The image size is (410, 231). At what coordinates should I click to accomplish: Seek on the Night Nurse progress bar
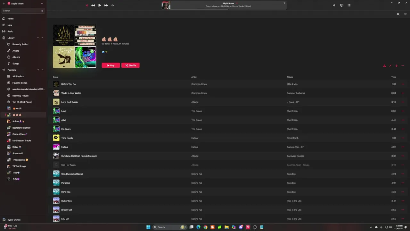point(228,9)
